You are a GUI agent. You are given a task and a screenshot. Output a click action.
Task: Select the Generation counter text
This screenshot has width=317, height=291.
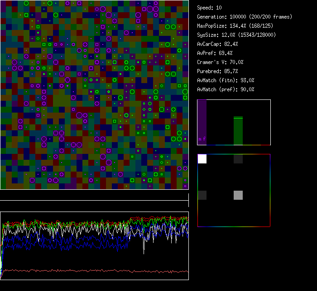pyautogui.click(x=245, y=17)
